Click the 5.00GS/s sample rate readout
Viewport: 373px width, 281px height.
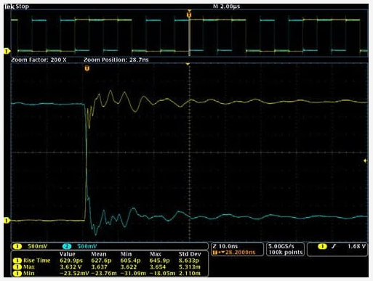[x=281, y=246]
